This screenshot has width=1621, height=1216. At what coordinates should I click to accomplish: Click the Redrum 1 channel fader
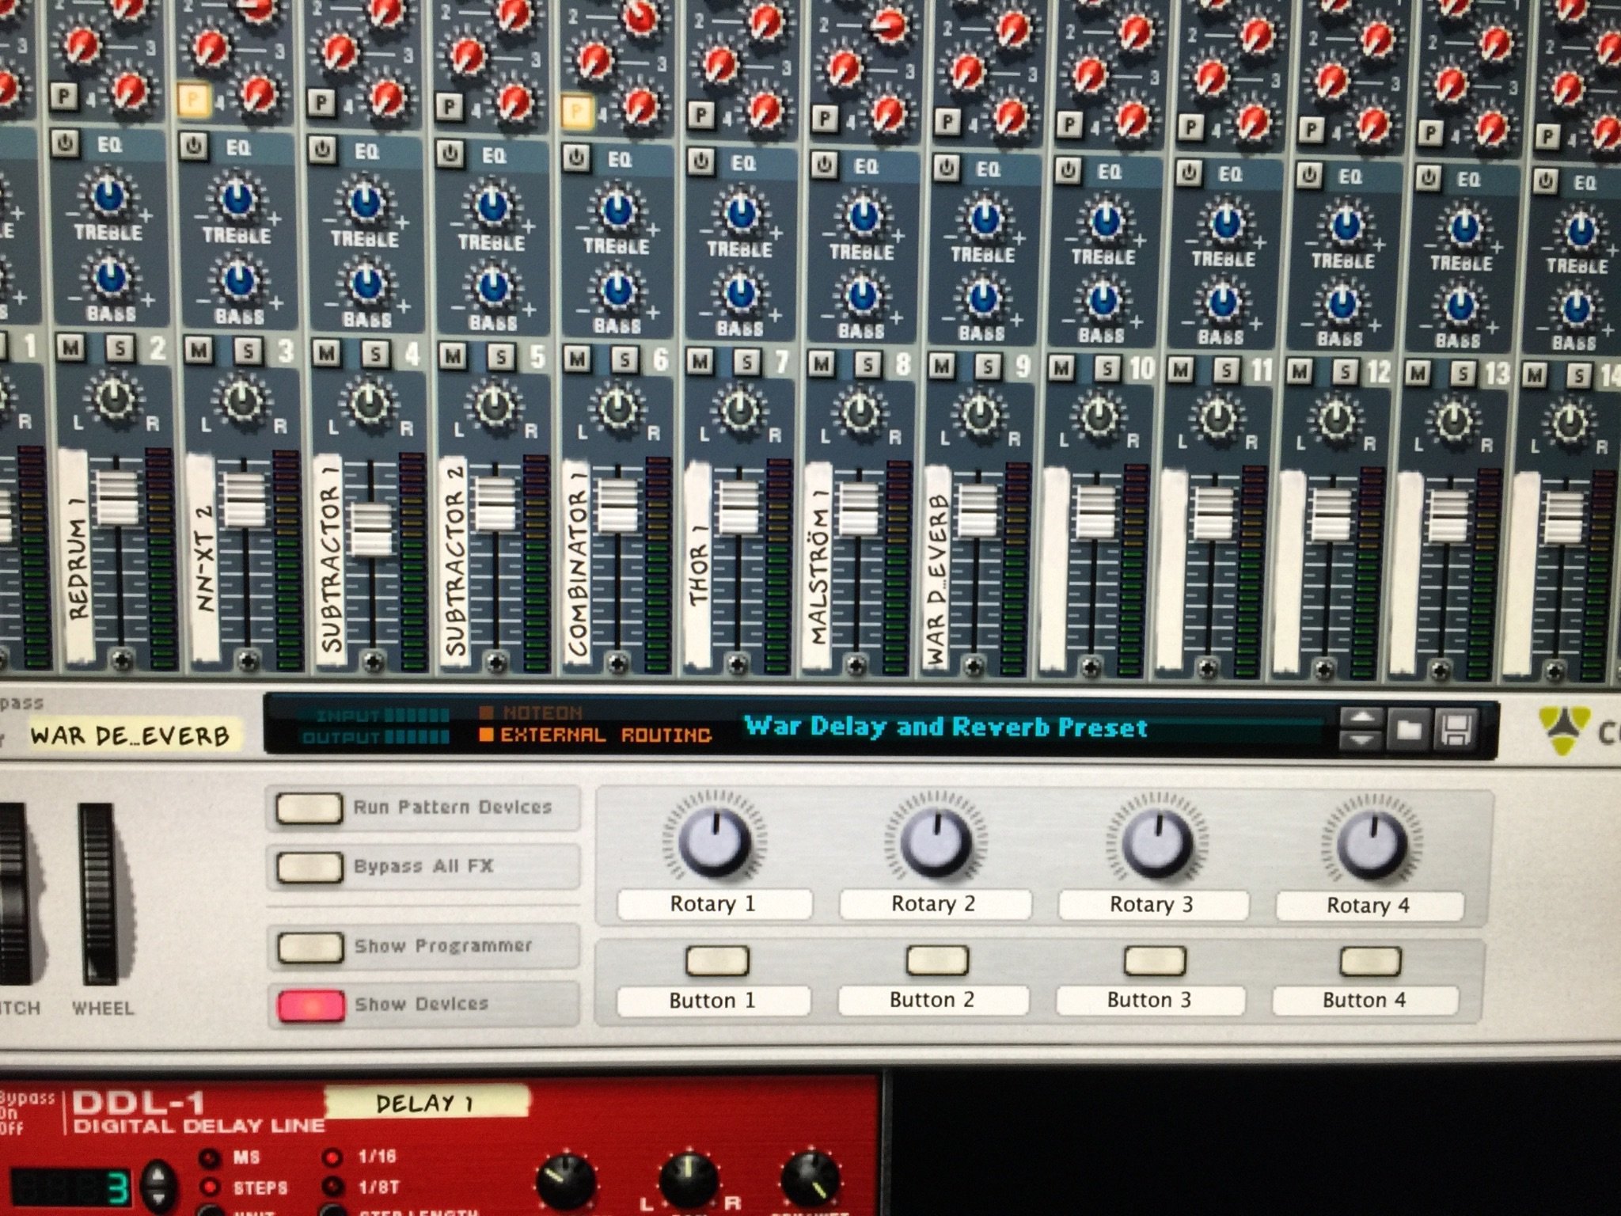(x=116, y=496)
